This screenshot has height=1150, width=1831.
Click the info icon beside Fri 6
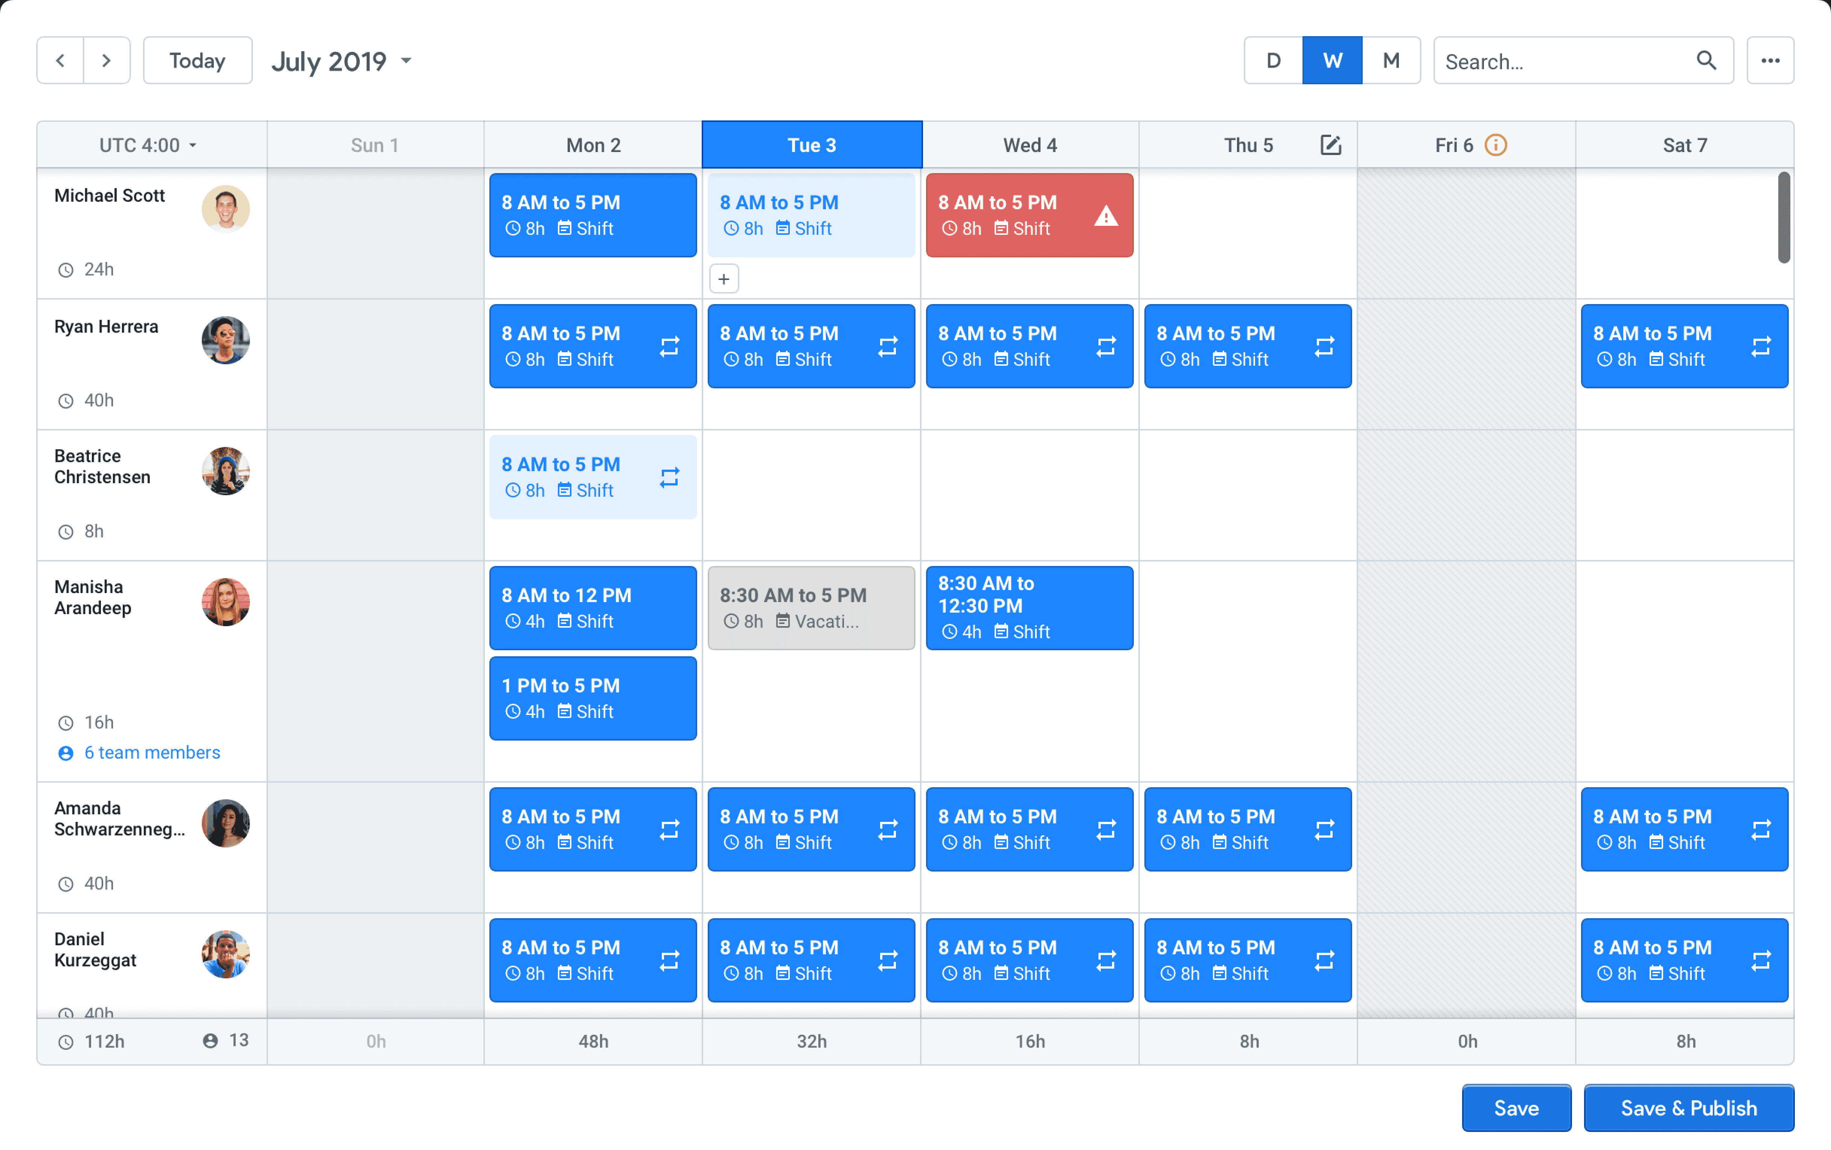(x=1495, y=145)
